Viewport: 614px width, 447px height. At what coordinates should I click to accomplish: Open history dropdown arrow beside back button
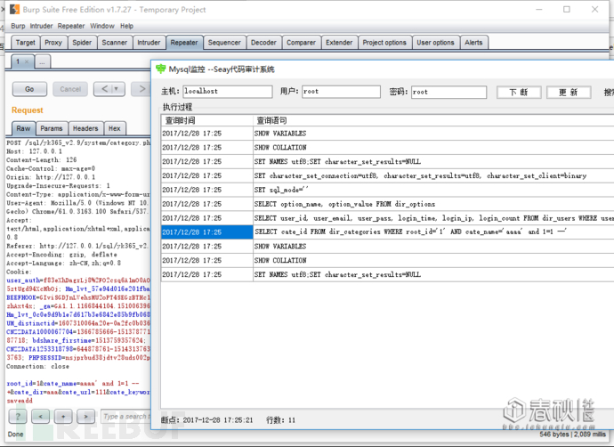pyautogui.click(x=117, y=89)
